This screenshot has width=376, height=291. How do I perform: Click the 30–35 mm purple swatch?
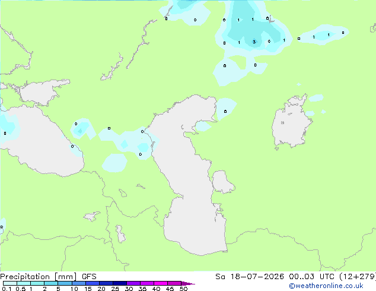coord(133,283)
